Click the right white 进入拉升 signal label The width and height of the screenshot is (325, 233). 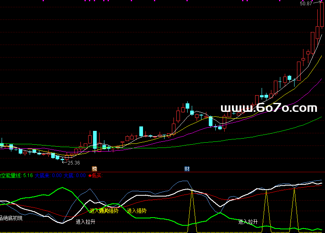(248, 222)
